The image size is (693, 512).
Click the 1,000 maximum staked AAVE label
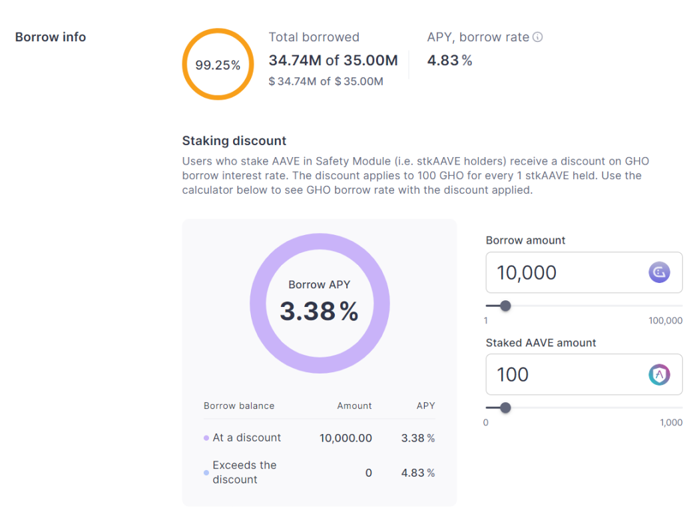pos(672,422)
